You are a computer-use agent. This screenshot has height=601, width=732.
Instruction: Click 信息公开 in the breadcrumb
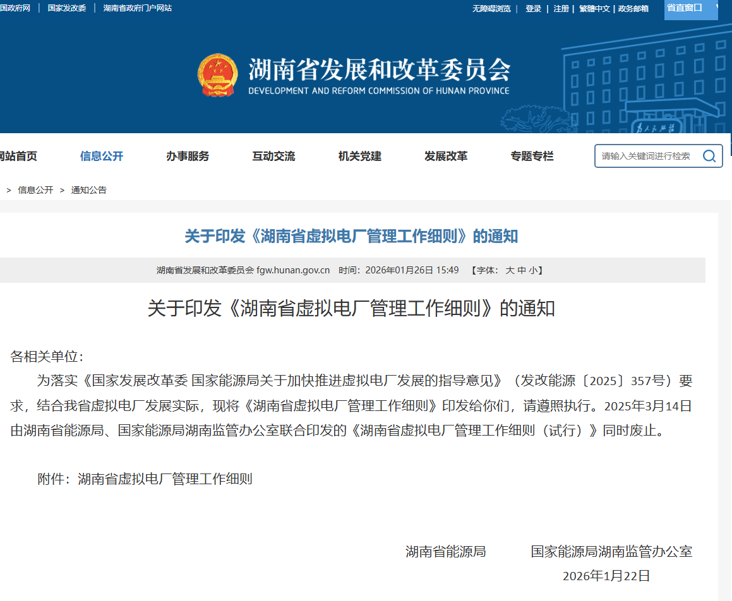[35, 190]
